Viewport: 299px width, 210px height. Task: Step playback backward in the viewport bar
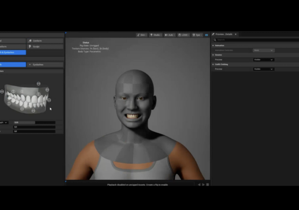click(x=199, y=185)
